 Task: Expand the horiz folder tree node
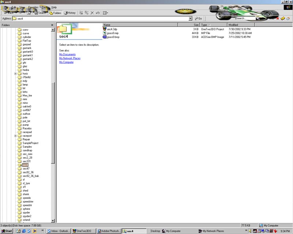point(15,74)
